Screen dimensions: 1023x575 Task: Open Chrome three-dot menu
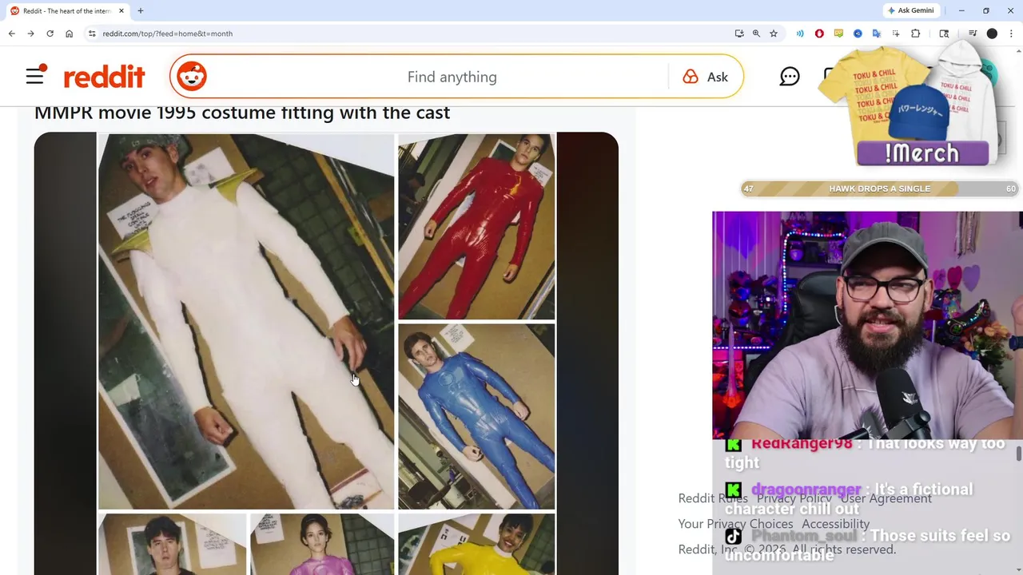pyautogui.click(x=1011, y=34)
